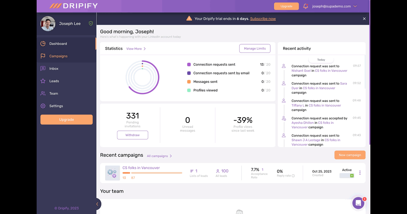Click the Recent activity scrollbar
Screen dimensions: 407x214
coord(365,72)
